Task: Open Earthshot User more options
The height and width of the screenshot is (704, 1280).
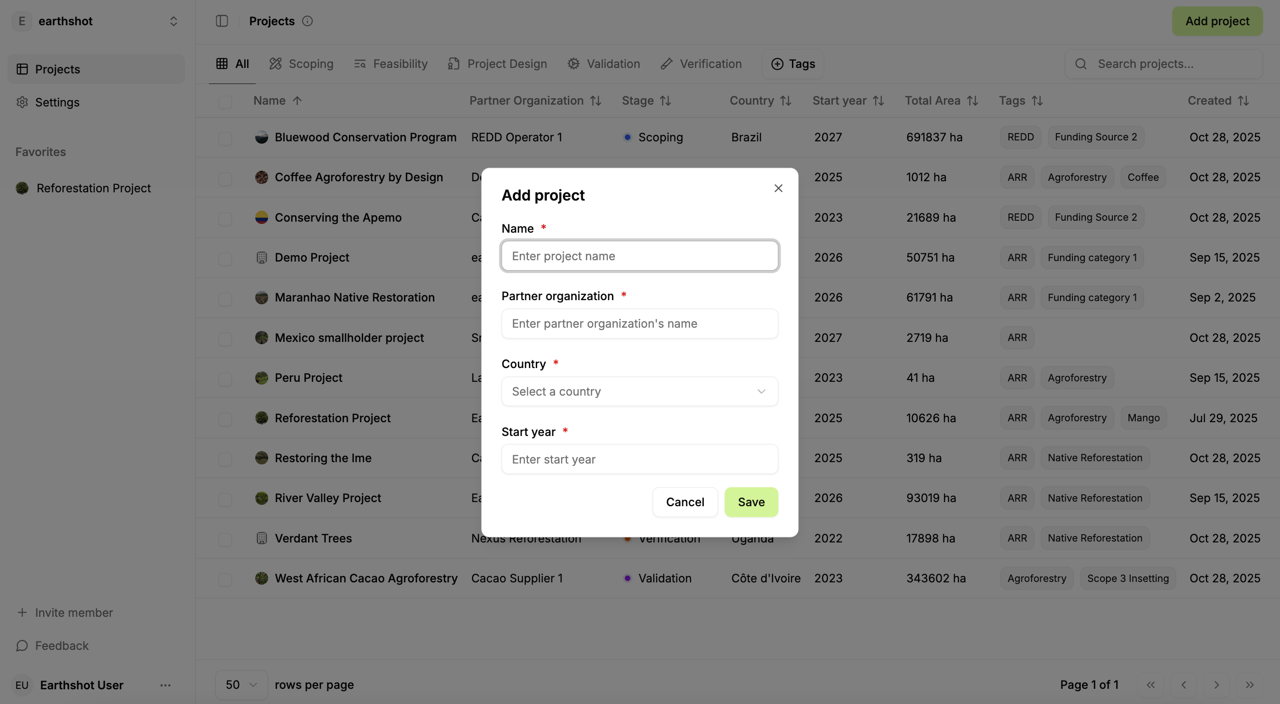Action: [165, 685]
